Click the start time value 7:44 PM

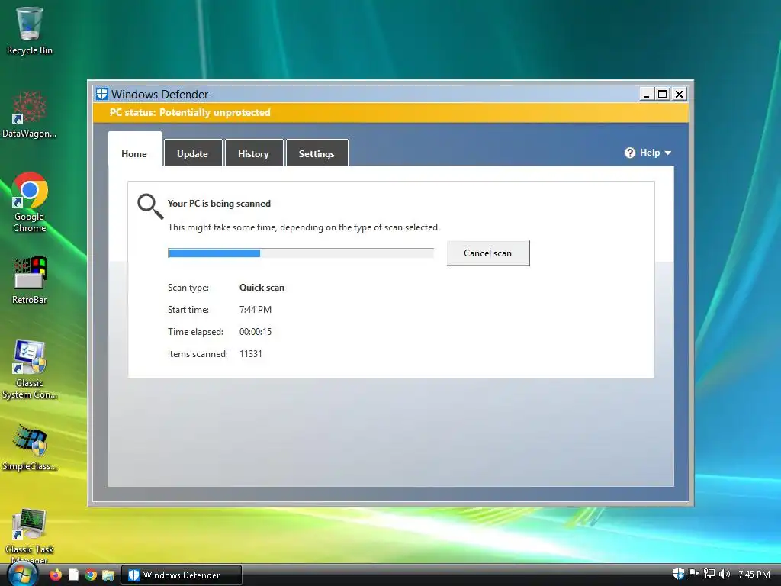pos(256,310)
